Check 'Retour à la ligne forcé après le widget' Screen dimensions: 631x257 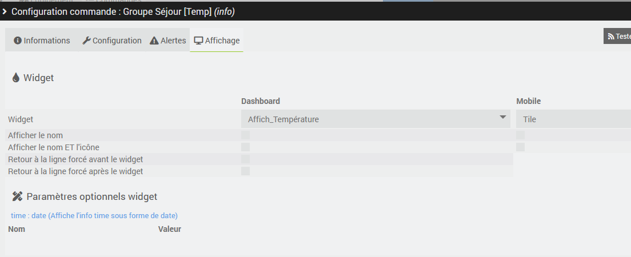tap(246, 171)
